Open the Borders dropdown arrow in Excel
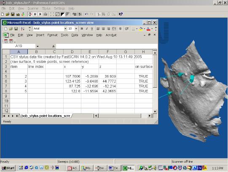The width and height of the screenshot is (228, 172). 137,29
